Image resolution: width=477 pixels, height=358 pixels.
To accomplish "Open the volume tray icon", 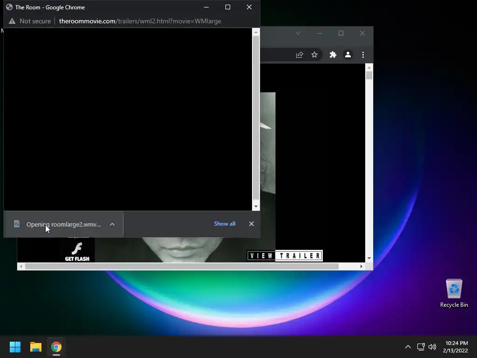I will [432, 347].
